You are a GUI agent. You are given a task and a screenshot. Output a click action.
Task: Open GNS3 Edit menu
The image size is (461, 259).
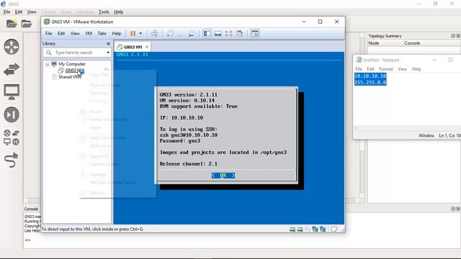(x=19, y=12)
